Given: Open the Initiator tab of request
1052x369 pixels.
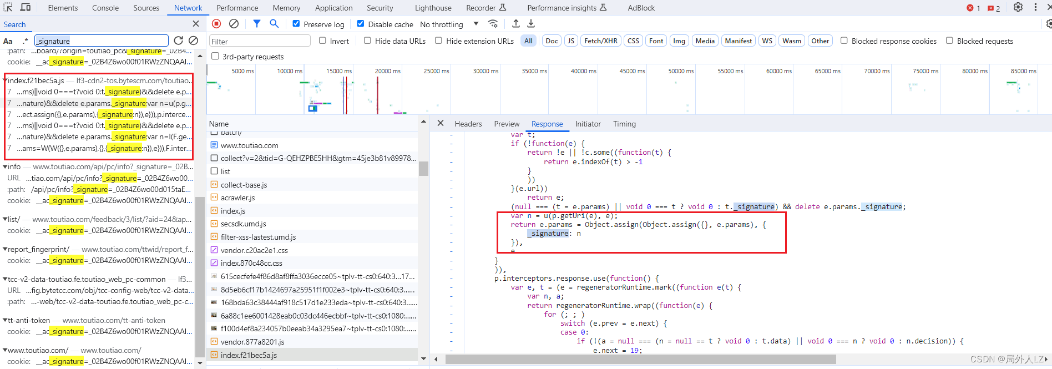Looking at the screenshot, I should pyautogui.click(x=588, y=124).
